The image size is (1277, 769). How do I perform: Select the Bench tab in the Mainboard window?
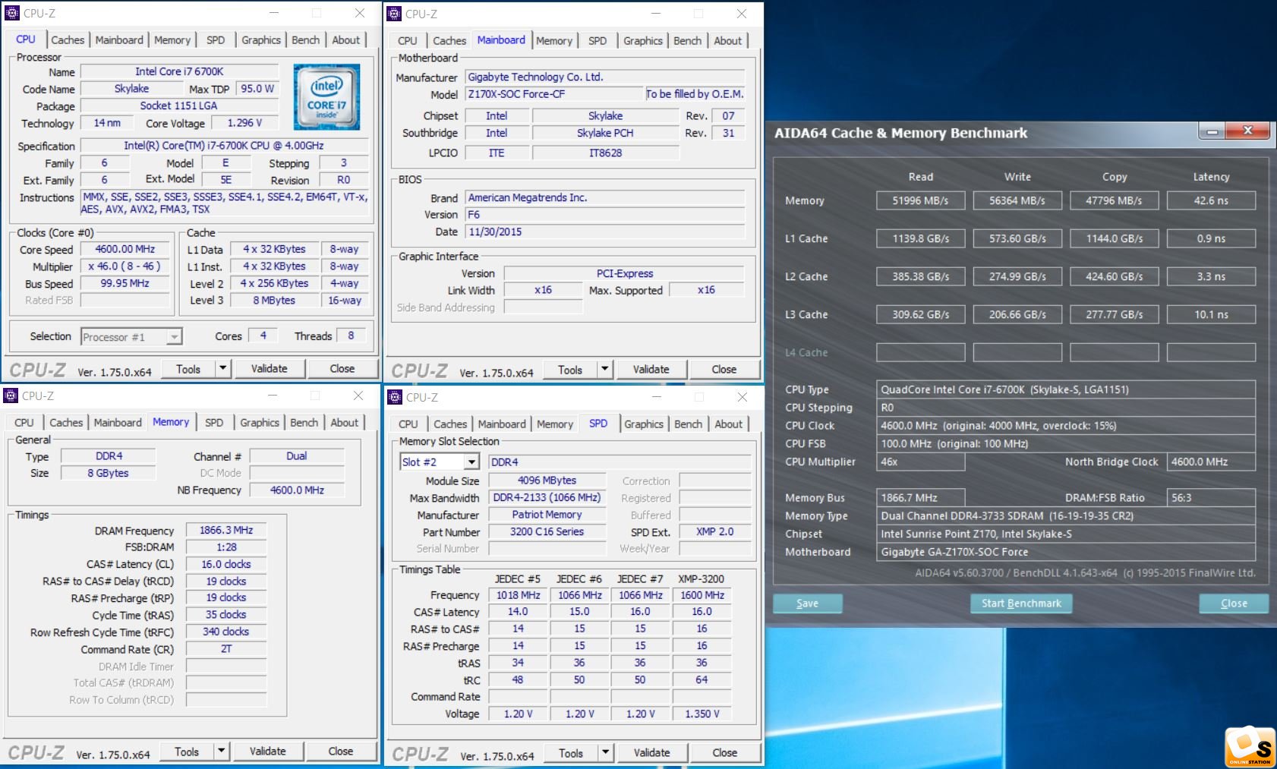click(x=688, y=41)
